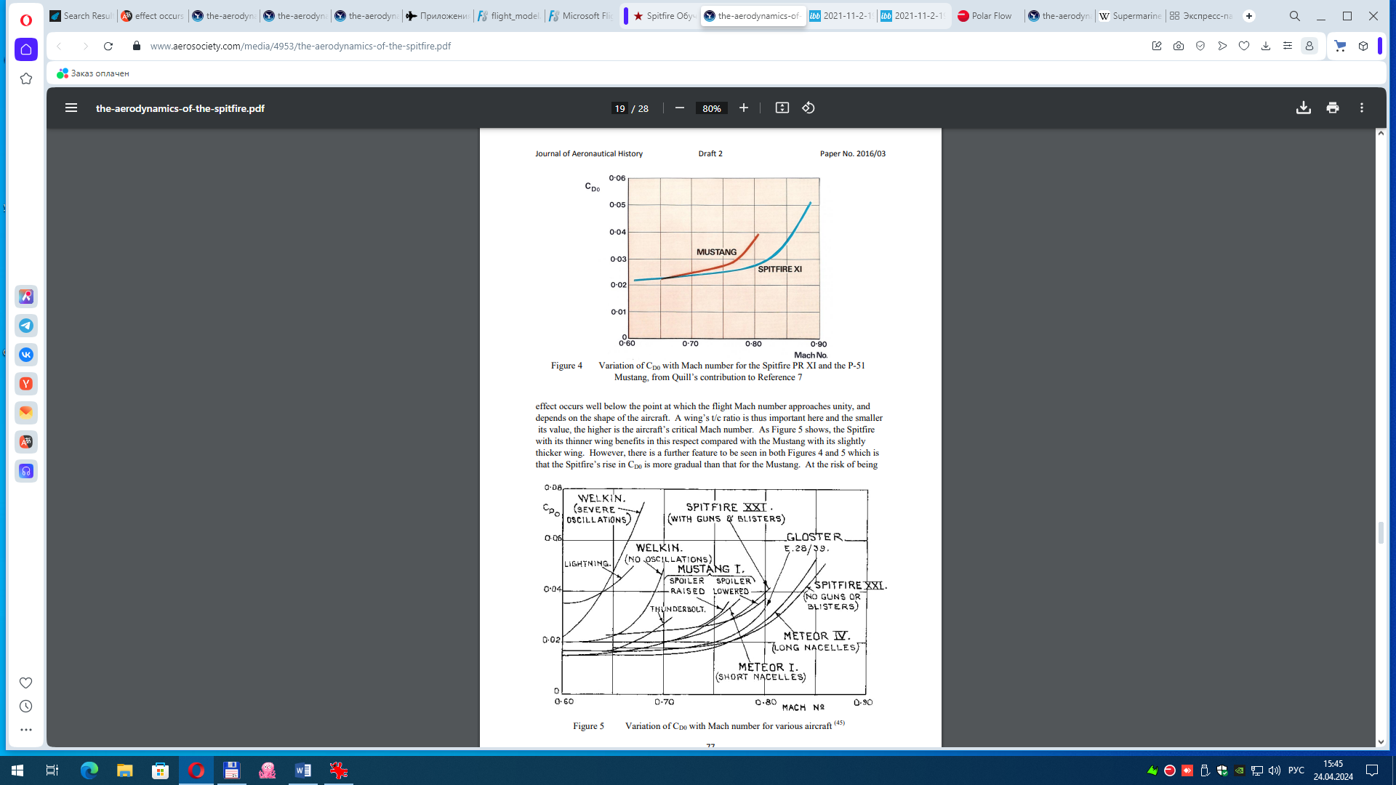
Task: Switch to the effect occurs tab
Action: click(x=152, y=16)
